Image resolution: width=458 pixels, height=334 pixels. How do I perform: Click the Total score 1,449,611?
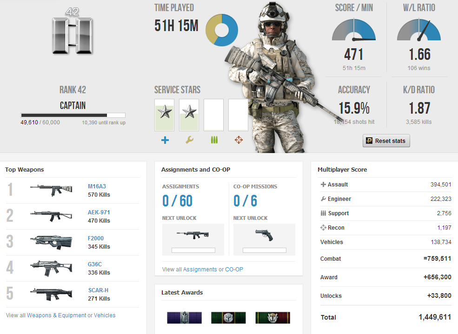[x=435, y=317]
